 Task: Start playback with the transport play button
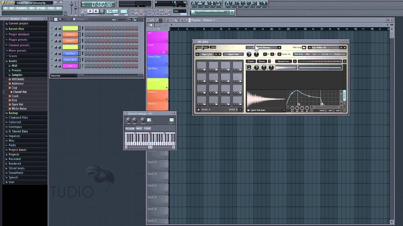90,11
